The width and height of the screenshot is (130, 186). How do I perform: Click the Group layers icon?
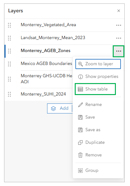[x=80, y=171]
